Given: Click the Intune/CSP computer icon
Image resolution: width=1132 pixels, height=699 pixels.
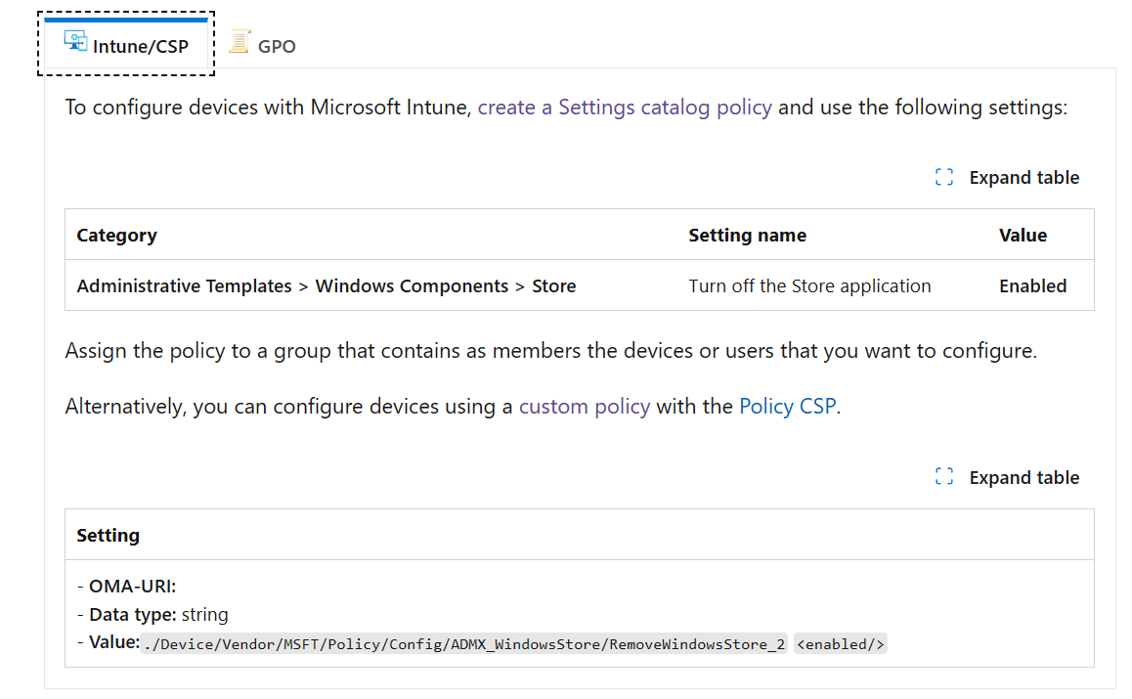Looking at the screenshot, I should [x=75, y=40].
